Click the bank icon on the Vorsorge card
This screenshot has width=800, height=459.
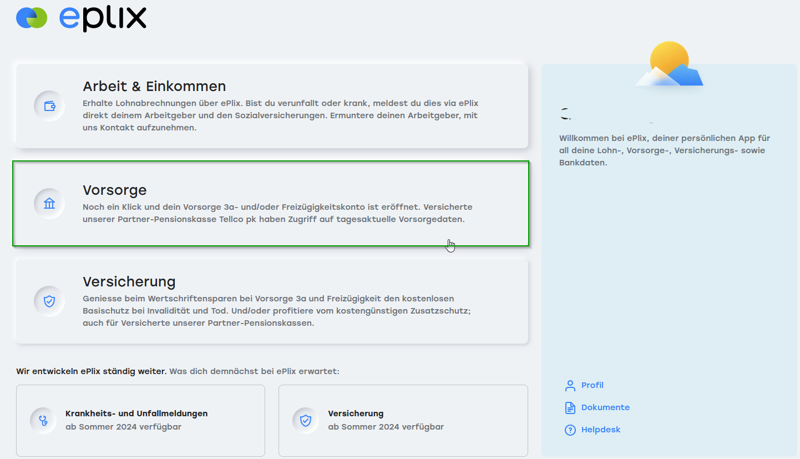[49, 203]
